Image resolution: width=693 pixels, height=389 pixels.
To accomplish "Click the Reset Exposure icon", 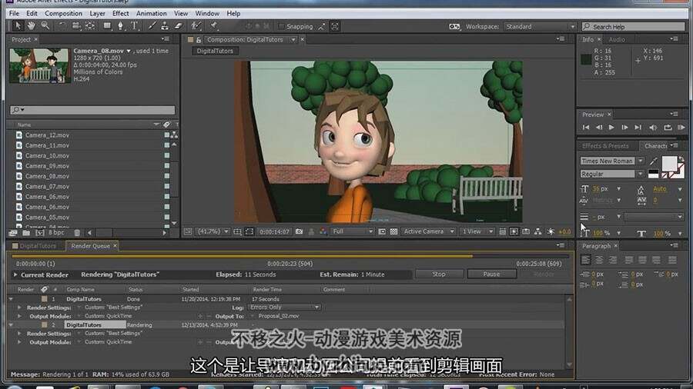I will (x=551, y=231).
